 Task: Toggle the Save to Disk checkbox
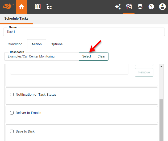click(12, 131)
